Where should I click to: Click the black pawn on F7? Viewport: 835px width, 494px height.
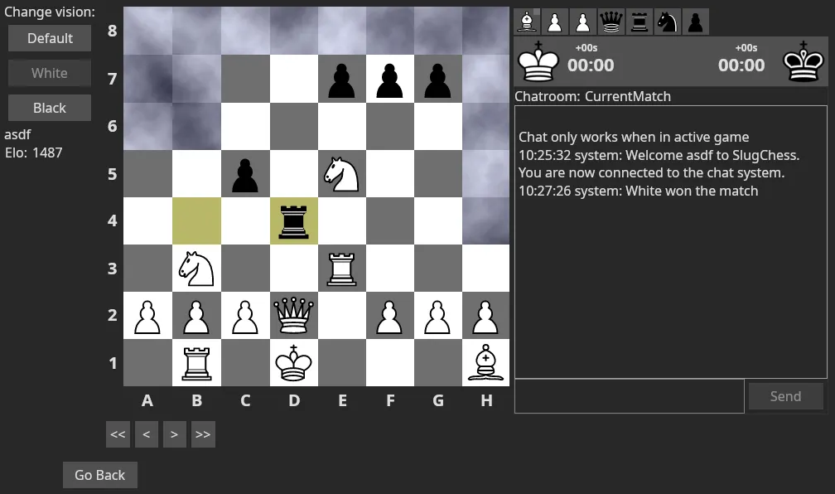click(390, 80)
